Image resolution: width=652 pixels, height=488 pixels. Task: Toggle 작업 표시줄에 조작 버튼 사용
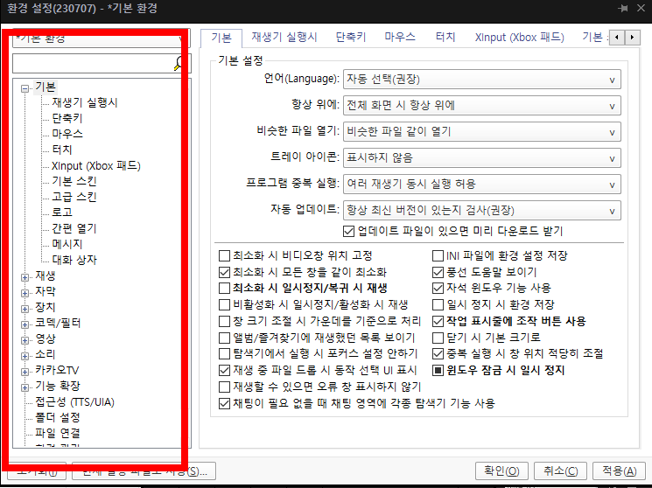[438, 321]
